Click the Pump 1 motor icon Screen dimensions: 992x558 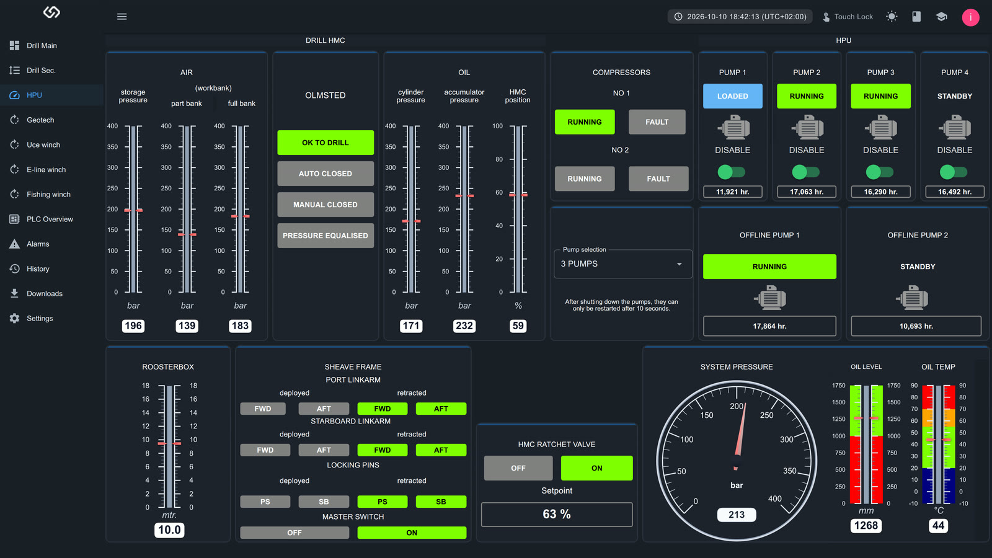734,128
